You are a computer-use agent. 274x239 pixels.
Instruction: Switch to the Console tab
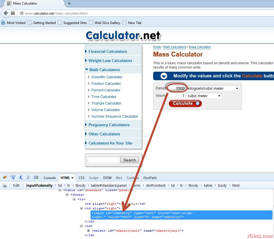click(x=49, y=178)
